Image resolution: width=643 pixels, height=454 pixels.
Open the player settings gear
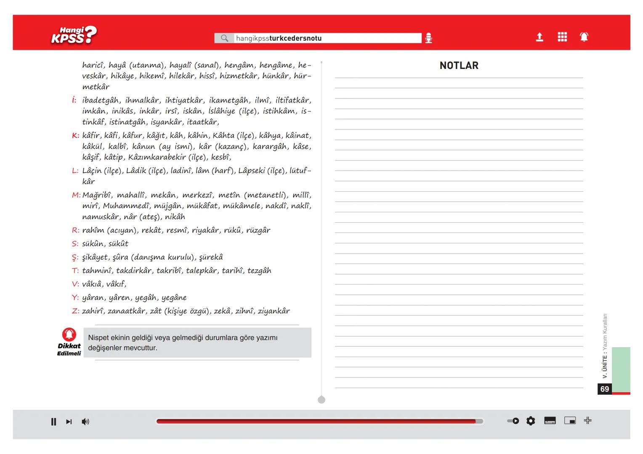(531, 421)
